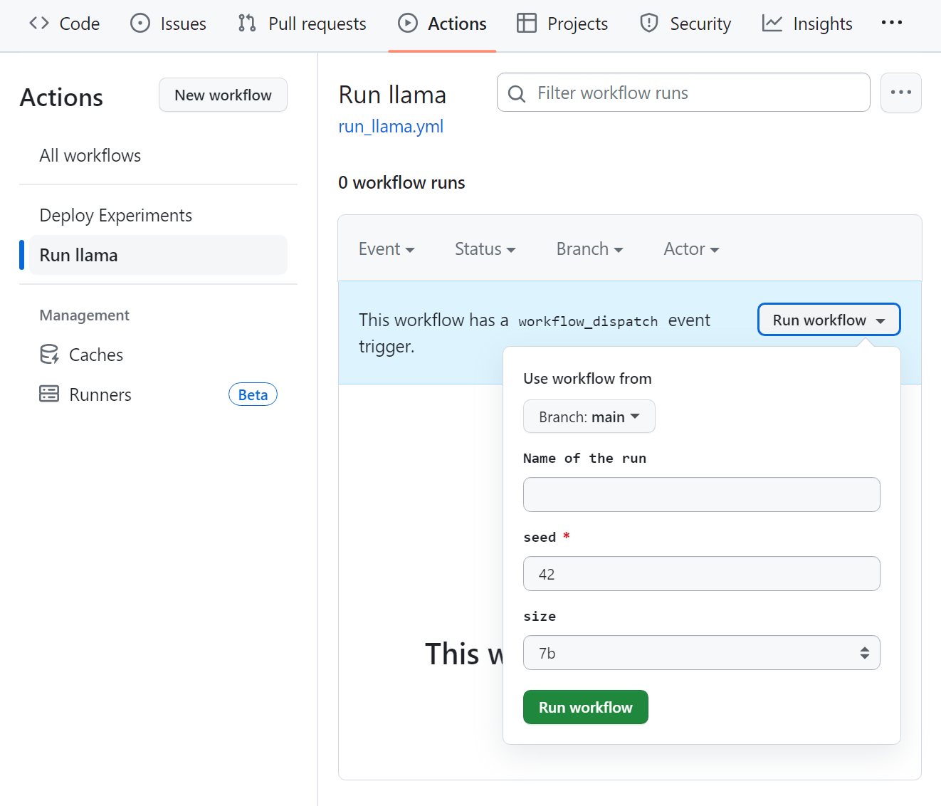Switch to the Pull requests tab
The height and width of the screenshot is (806, 941).
[x=303, y=23]
